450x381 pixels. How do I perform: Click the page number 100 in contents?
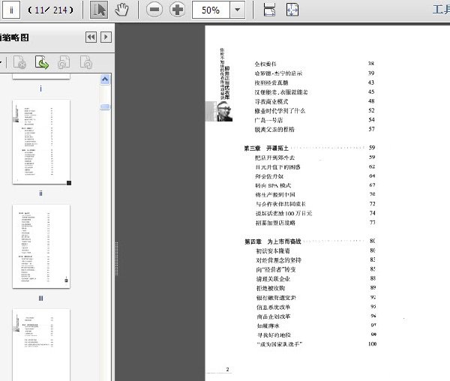[x=372, y=344]
